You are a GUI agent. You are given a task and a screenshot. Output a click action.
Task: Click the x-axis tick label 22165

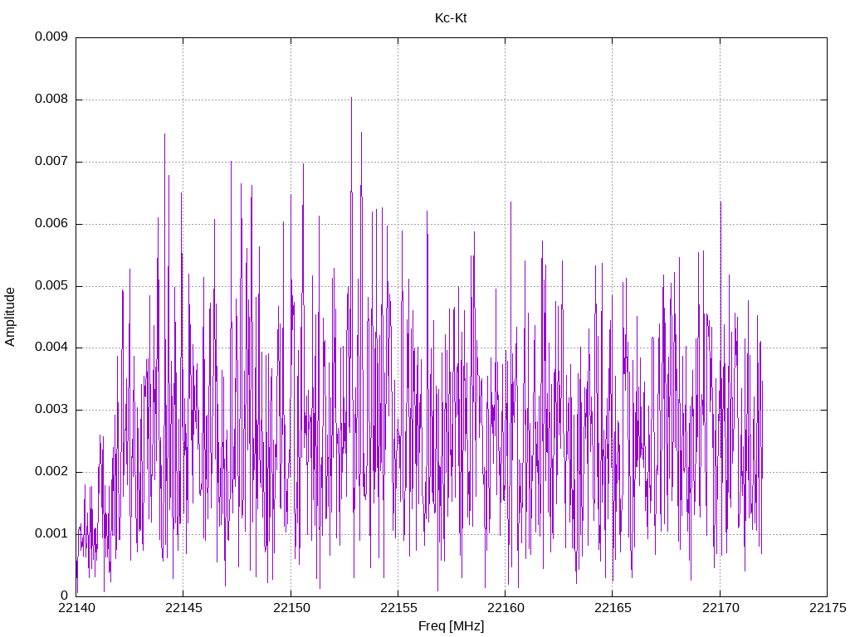[x=613, y=608]
